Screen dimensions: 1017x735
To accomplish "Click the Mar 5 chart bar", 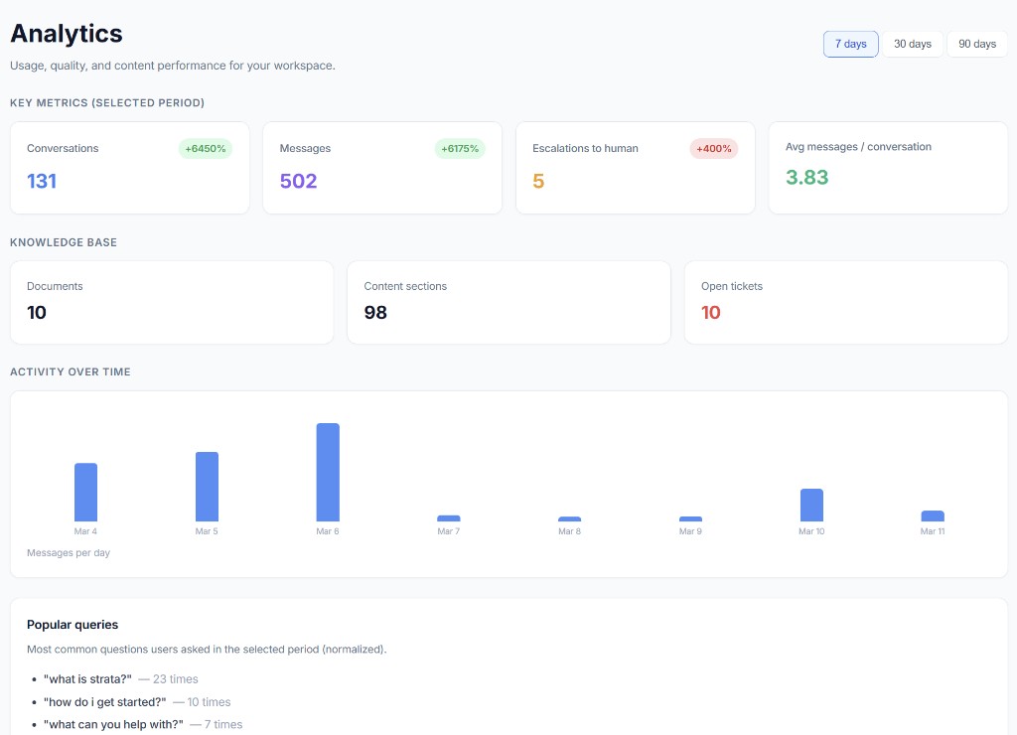I will [207, 487].
